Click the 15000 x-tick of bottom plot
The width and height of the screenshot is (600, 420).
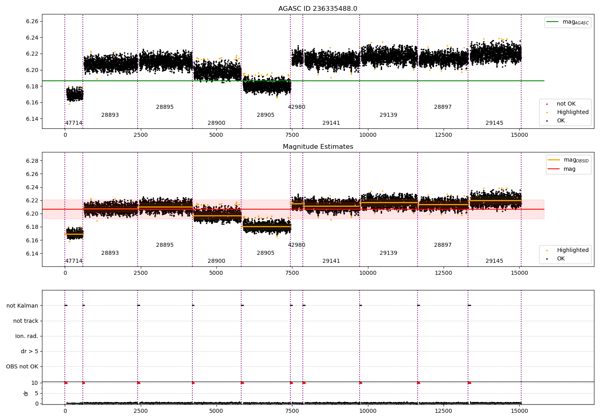tap(519, 411)
